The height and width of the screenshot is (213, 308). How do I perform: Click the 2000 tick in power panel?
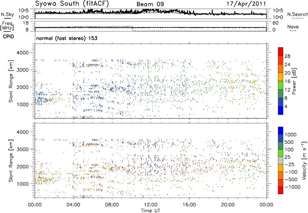click(22, 87)
